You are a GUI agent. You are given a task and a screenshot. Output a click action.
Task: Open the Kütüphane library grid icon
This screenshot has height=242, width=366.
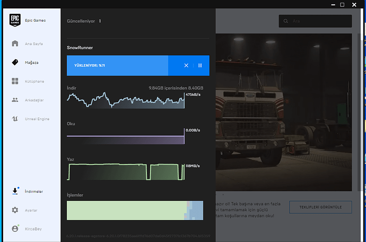click(15, 81)
